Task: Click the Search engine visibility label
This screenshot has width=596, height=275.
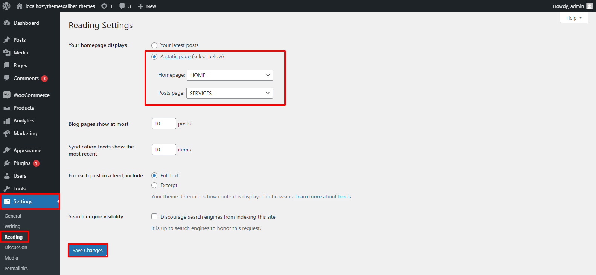Action: coord(96,216)
